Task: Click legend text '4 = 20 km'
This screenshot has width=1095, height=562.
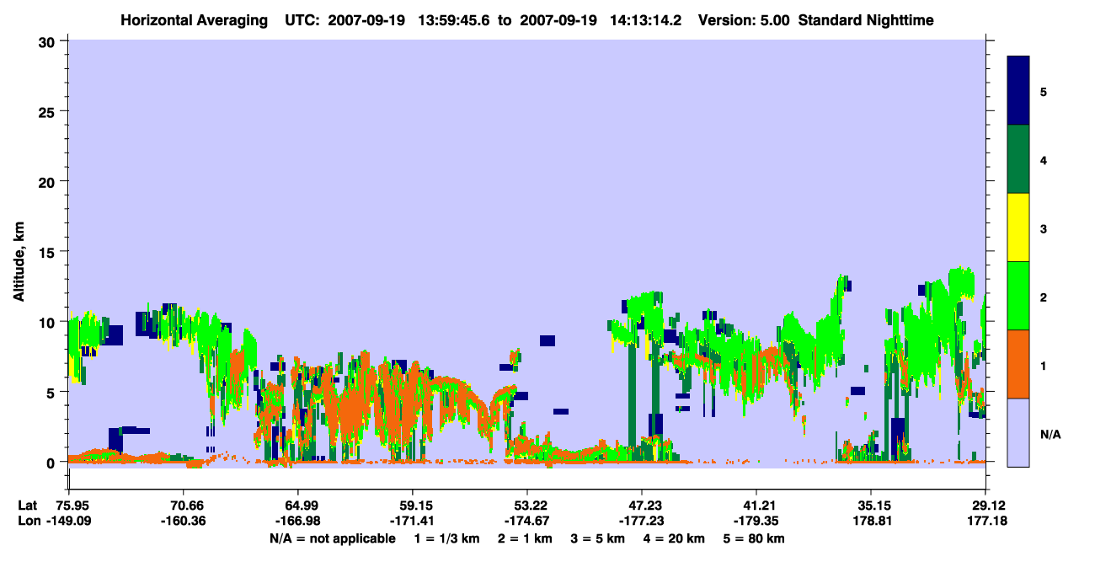Action: (675, 538)
